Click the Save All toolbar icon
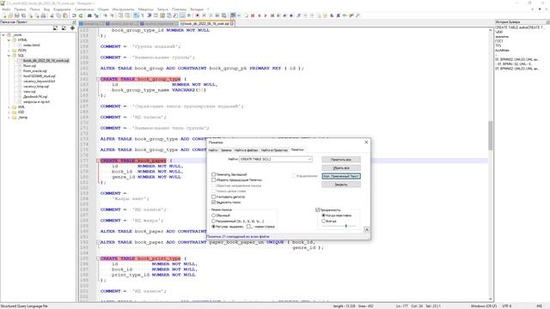 pyautogui.click(x=23, y=15)
